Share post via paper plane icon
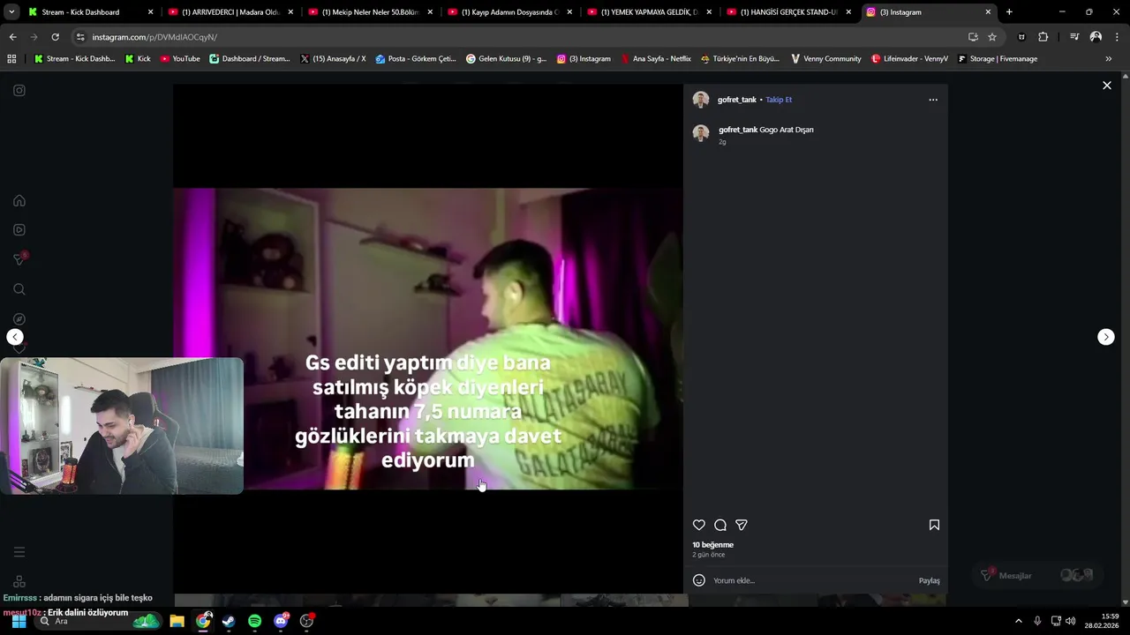Image resolution: width=1130 pixels, height=635 pixels. pos(742,525)
